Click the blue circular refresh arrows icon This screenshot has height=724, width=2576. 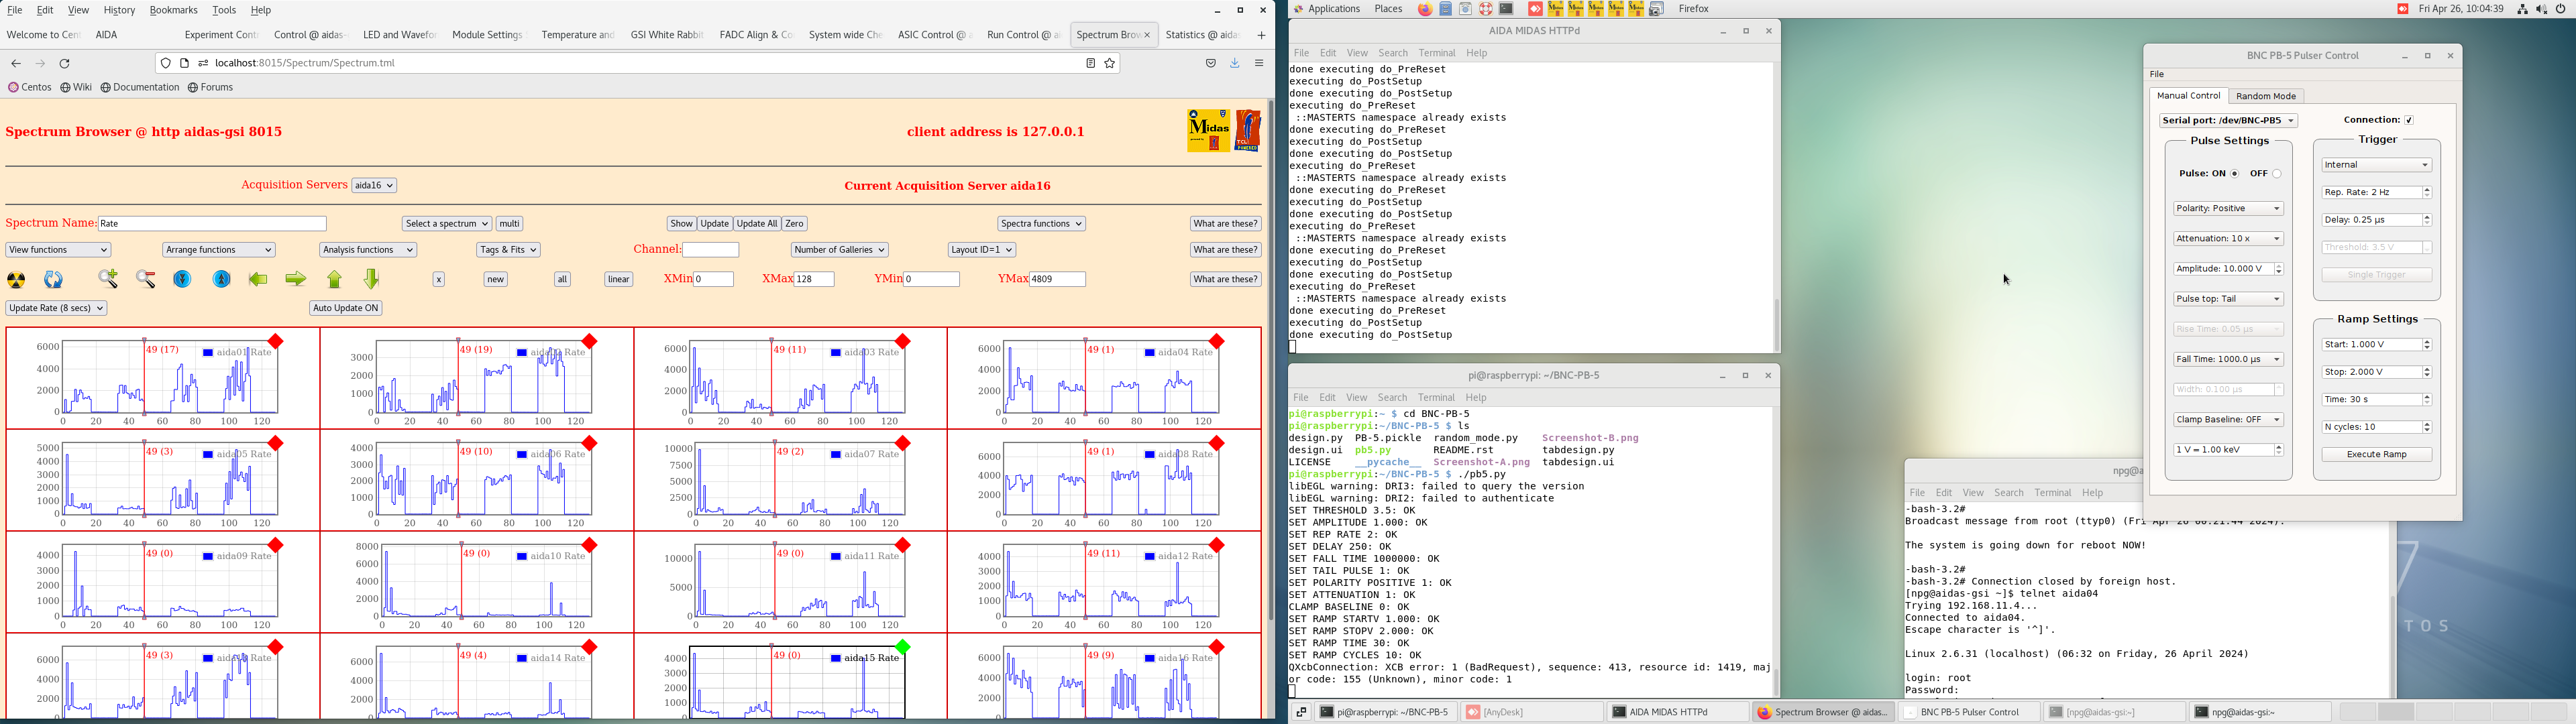[x=54, y=280]
